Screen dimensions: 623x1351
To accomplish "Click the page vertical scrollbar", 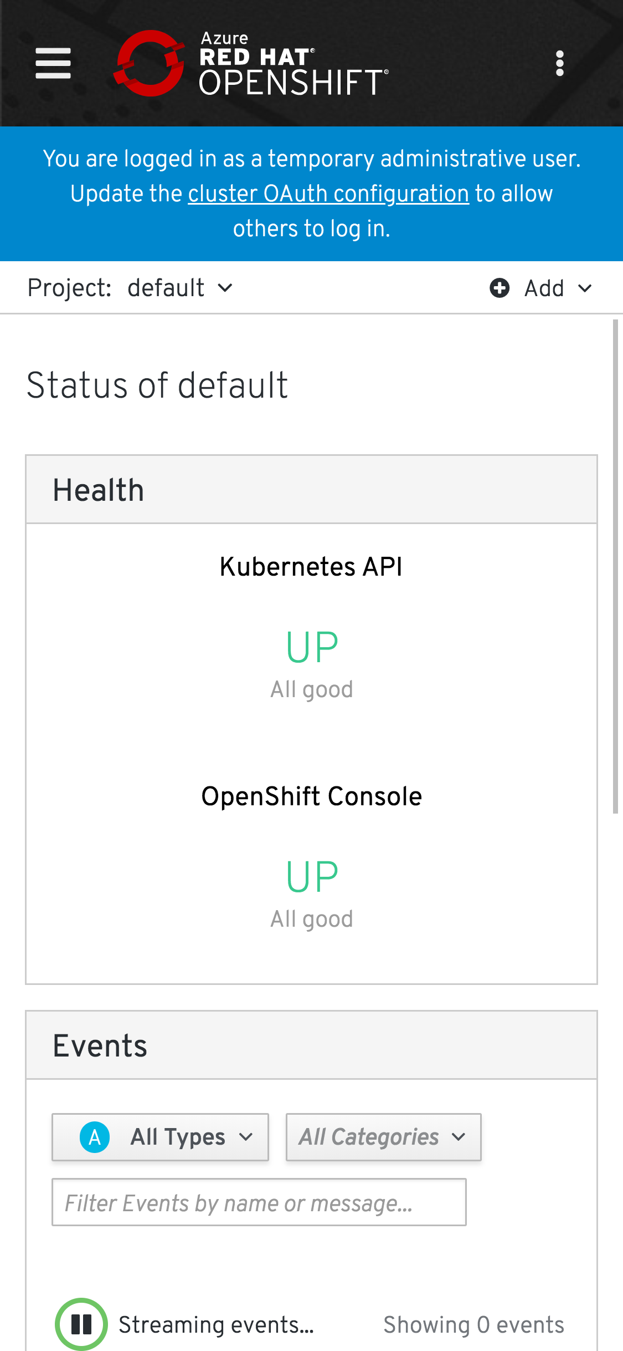I will point(615,566).
